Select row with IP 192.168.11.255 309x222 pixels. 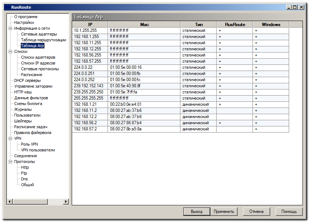[x=180, y=43]
